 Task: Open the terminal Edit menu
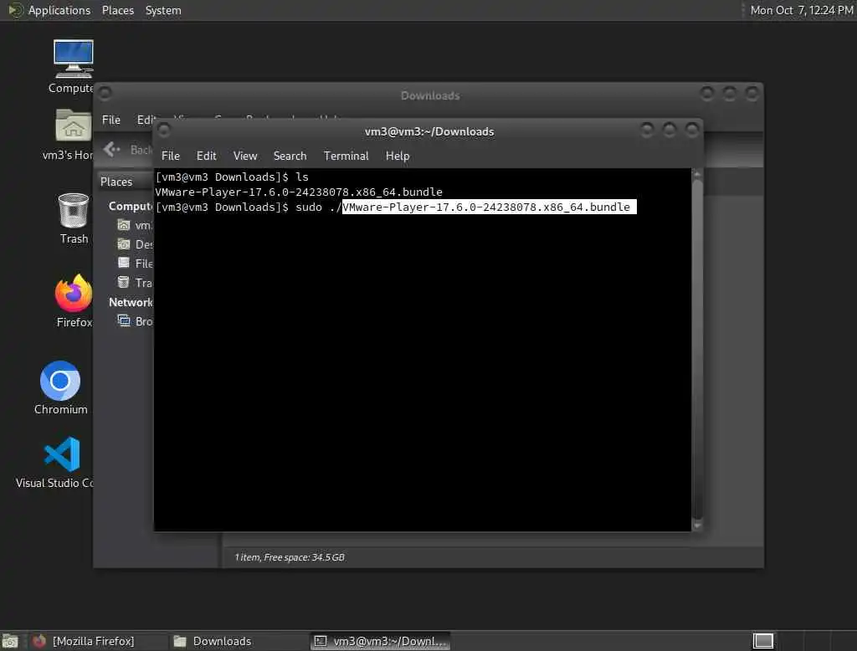coord(206,156)
